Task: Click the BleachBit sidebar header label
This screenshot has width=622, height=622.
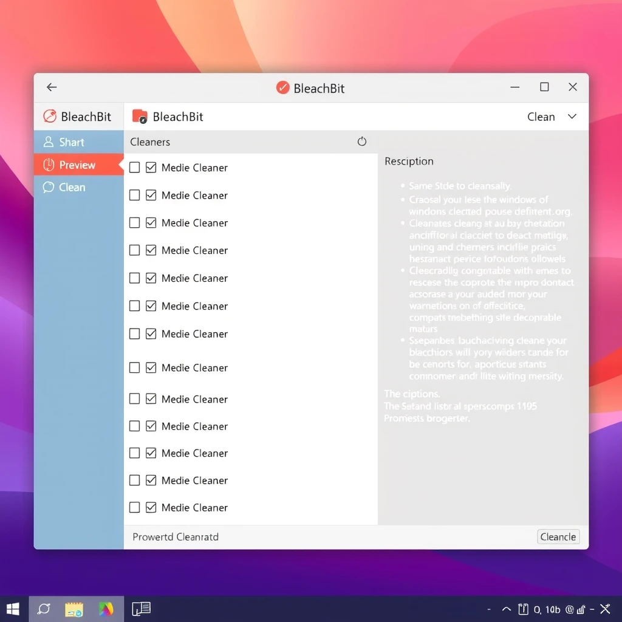Action: click(x=86, y=117)
